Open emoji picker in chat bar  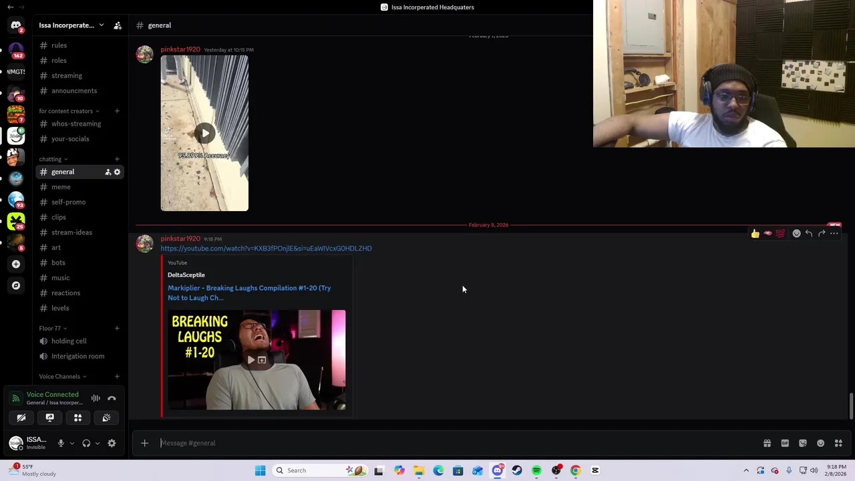(820, 443)
